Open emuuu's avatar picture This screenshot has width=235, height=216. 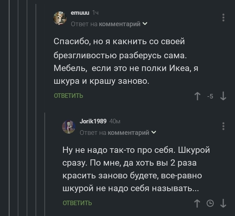[60, 18]
